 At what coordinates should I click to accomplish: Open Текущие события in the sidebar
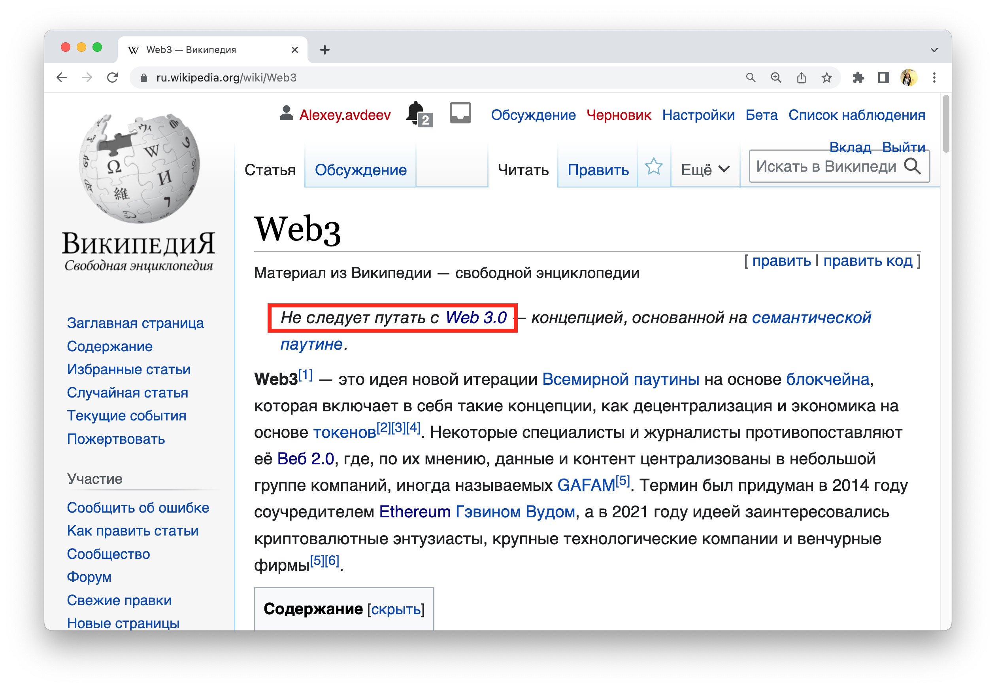[x=126, y=415]
